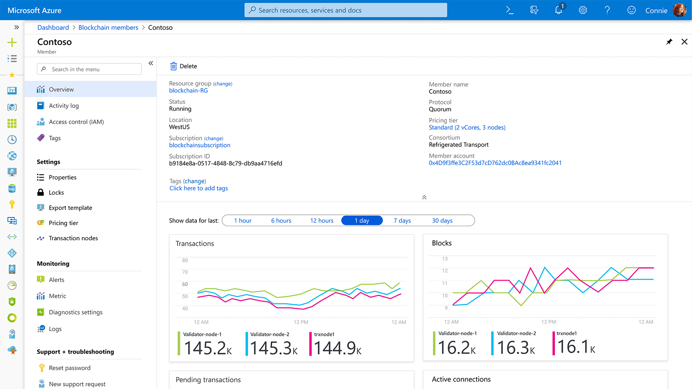The width and height of the screenshot is (692, 389).
Task: Click the Blocks chart title
Action: point(442,243)
